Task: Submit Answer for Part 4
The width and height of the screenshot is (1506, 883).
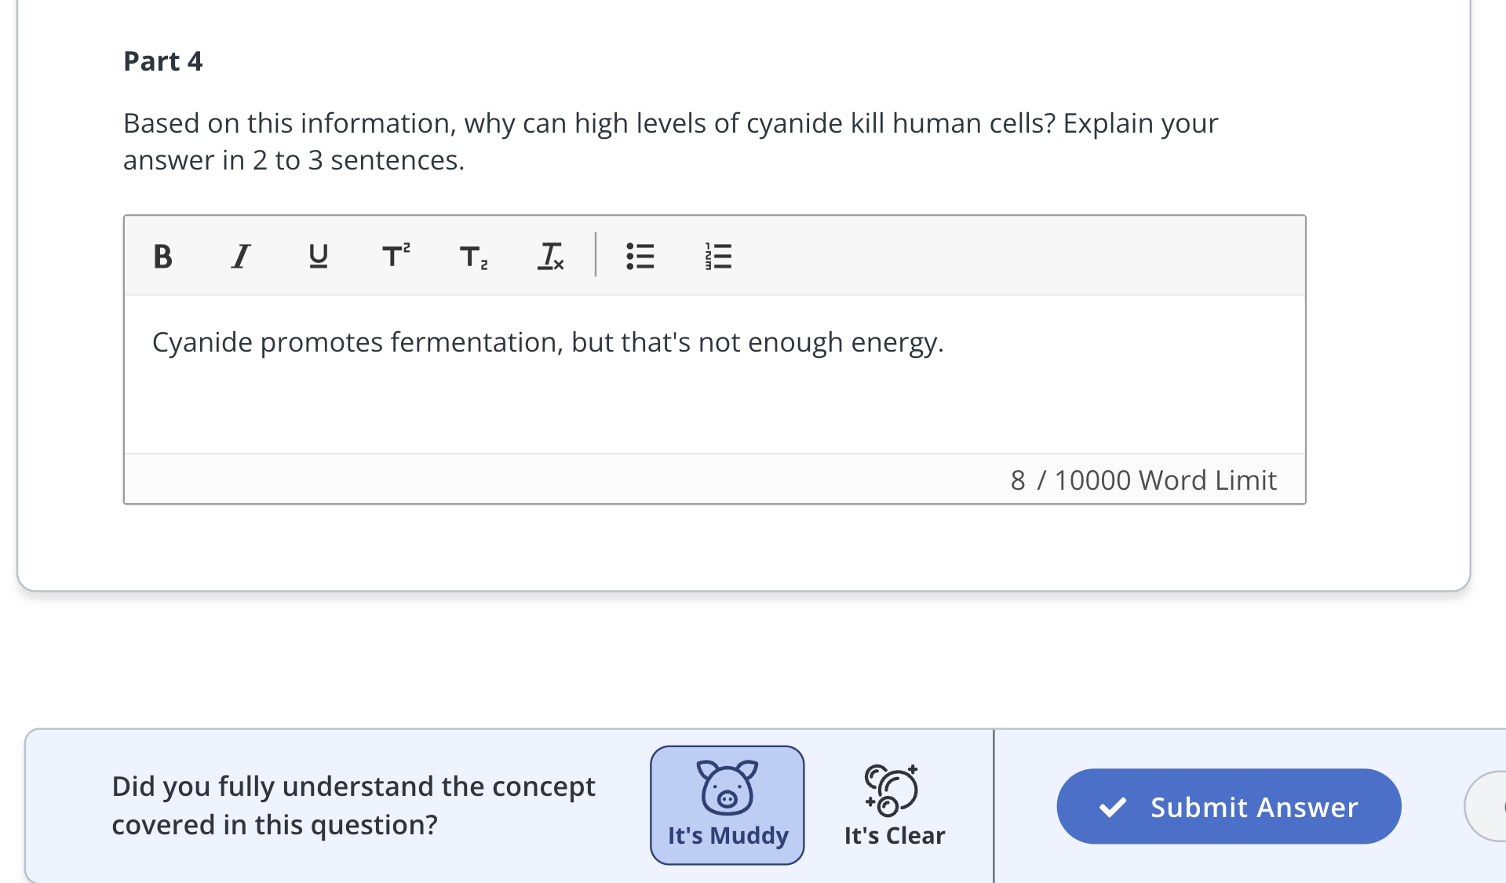Action: click(x=1228, y=806)
